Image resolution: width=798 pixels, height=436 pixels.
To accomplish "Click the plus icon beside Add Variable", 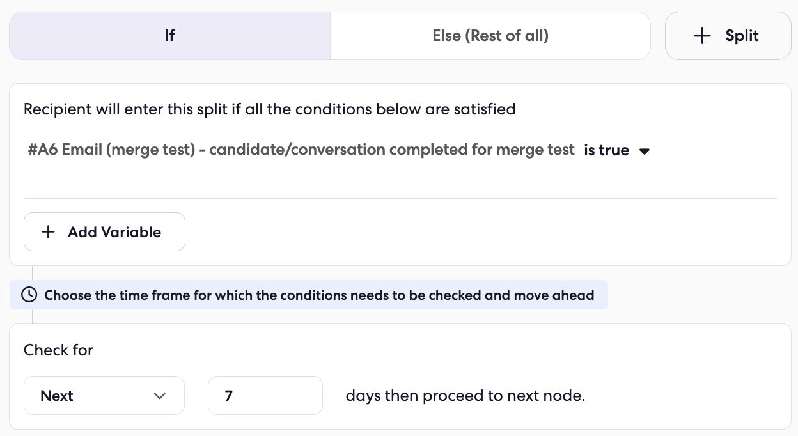I will (48, 232).
